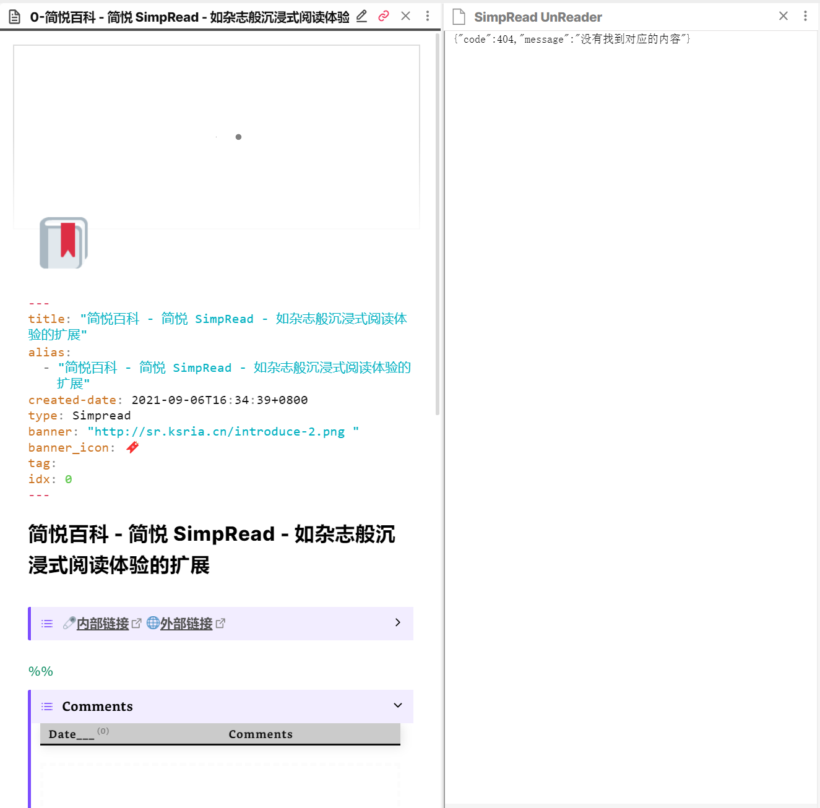
Task: Click the main heading 简悦百科 - 简悦 SimpRead
Action: pos(212,549)
